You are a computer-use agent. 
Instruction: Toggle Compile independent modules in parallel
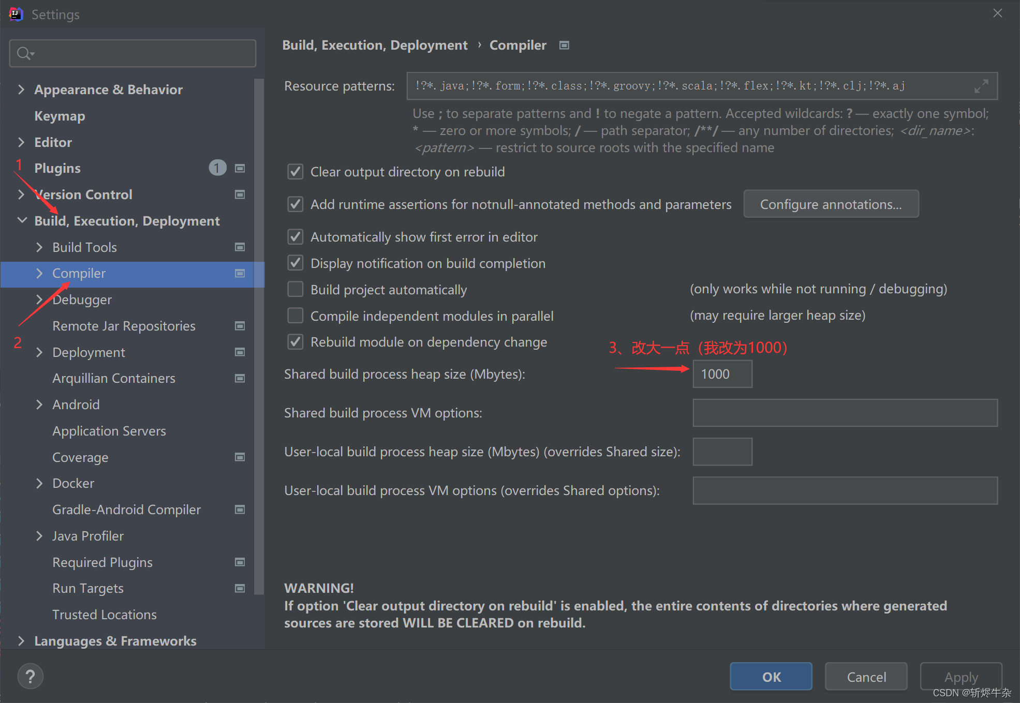click(295, 316)
